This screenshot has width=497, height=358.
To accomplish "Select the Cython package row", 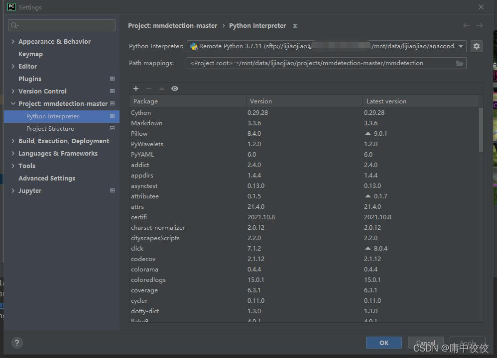I will click(304, 113).
